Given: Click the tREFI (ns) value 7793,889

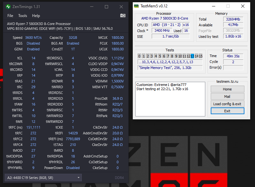Looking at the screenshot, I should (73, 139).
